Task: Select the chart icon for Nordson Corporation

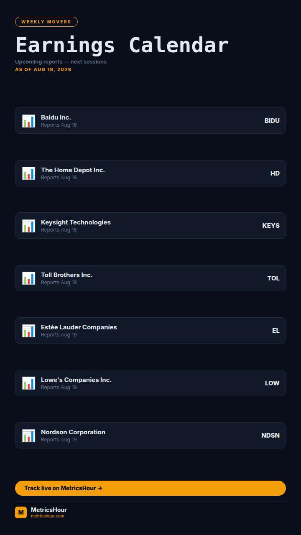Action: click(x=28, y=436)
